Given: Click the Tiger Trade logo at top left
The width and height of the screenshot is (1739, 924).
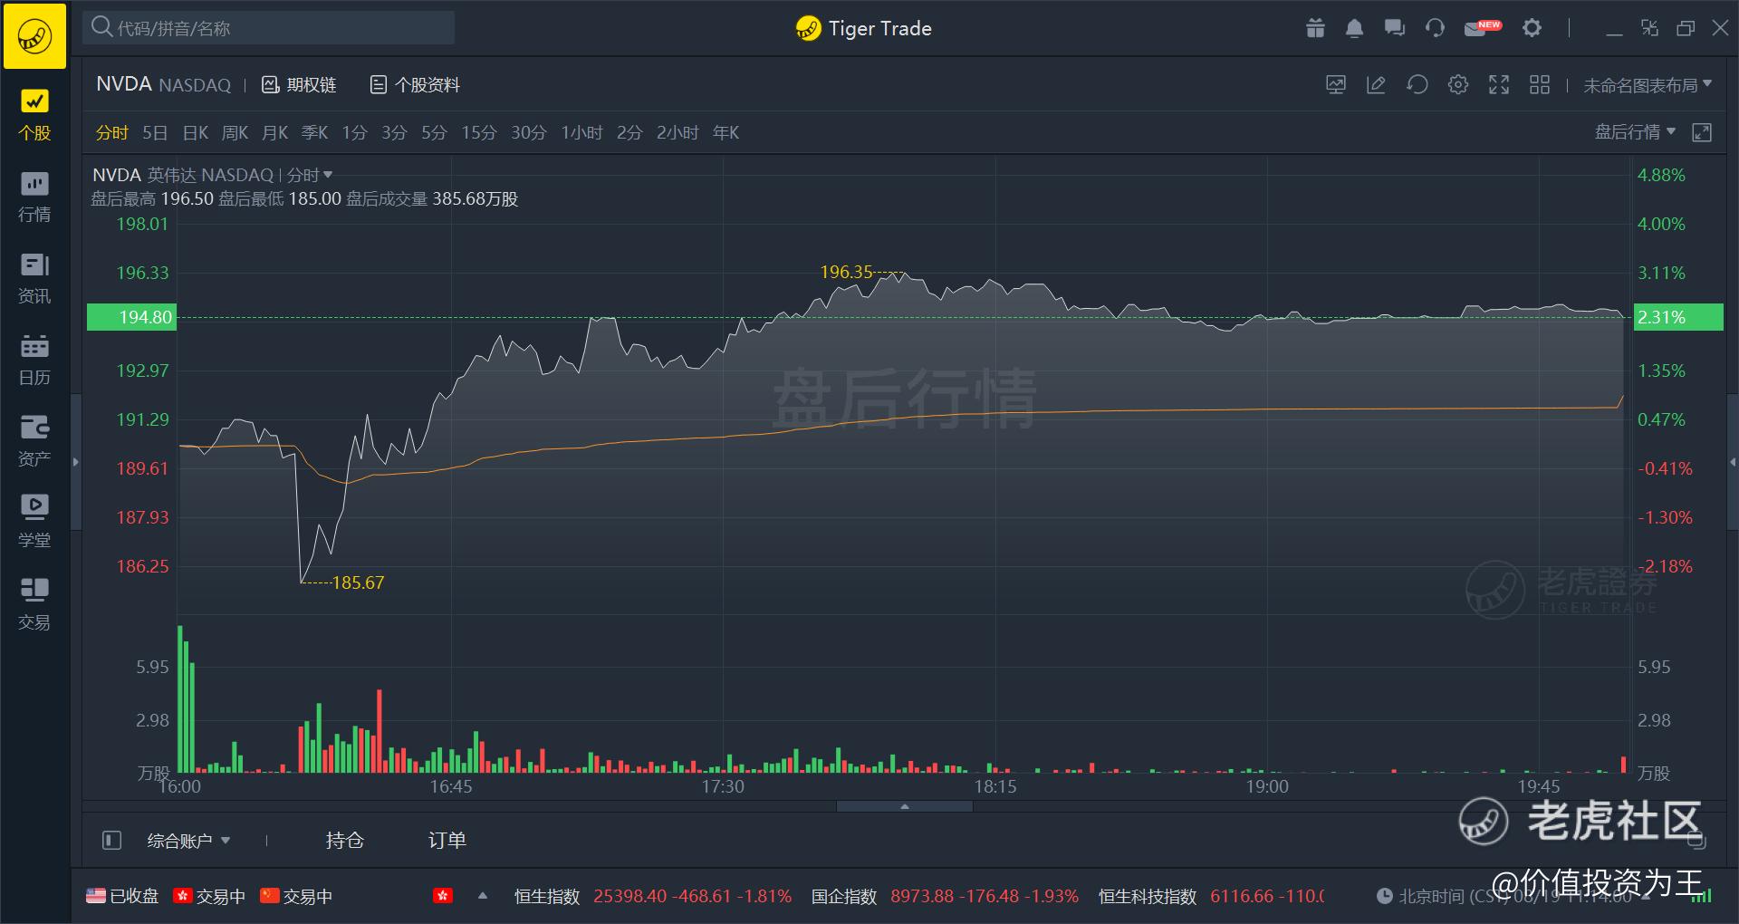Looking at the screenshot, I should 34,35.
